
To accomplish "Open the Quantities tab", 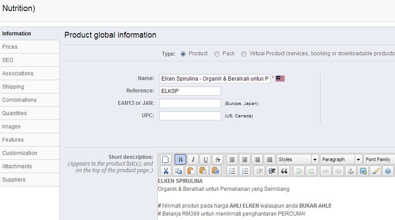I will click(29, 113).
